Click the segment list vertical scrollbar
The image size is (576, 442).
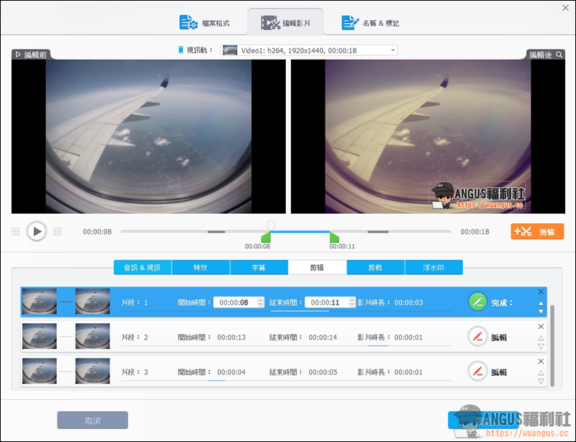pyautogui.click(x=552, y=346)
